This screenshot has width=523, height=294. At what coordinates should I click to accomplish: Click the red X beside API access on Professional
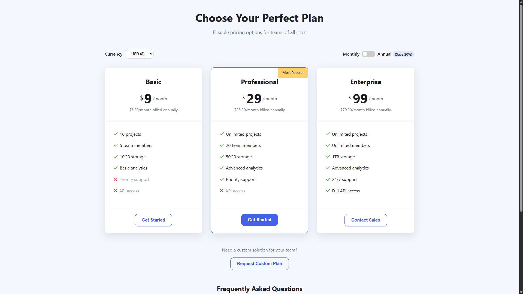tap(221, 191)
